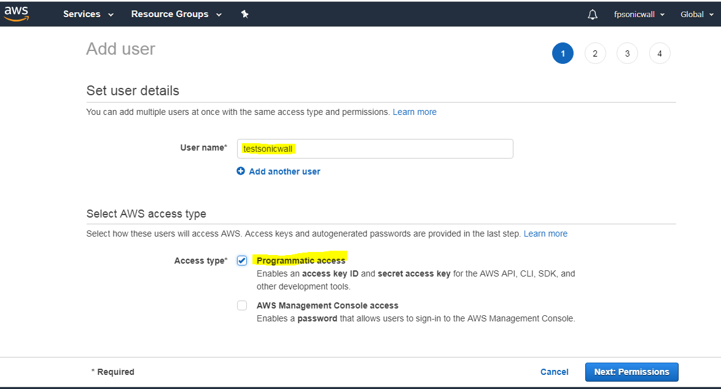
Task: Jump to wizard step 2 circle
Action: coord(595,53)
